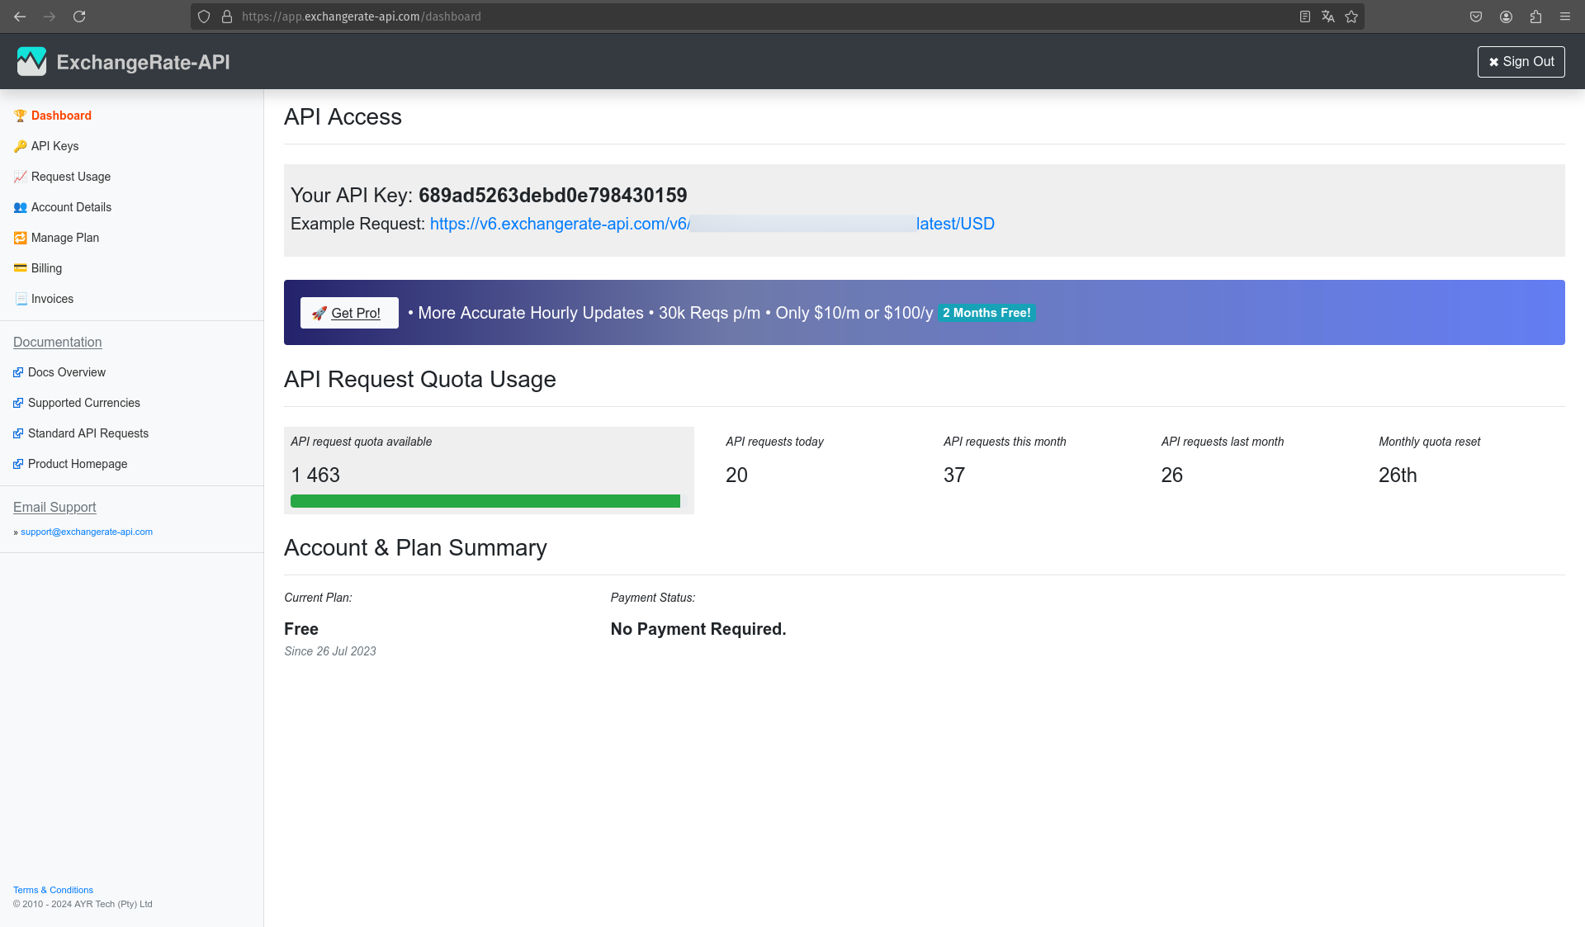This screenshot has height=927, width=1585.
Task: Open the example request URL link
Action: (x=559, y=224)
